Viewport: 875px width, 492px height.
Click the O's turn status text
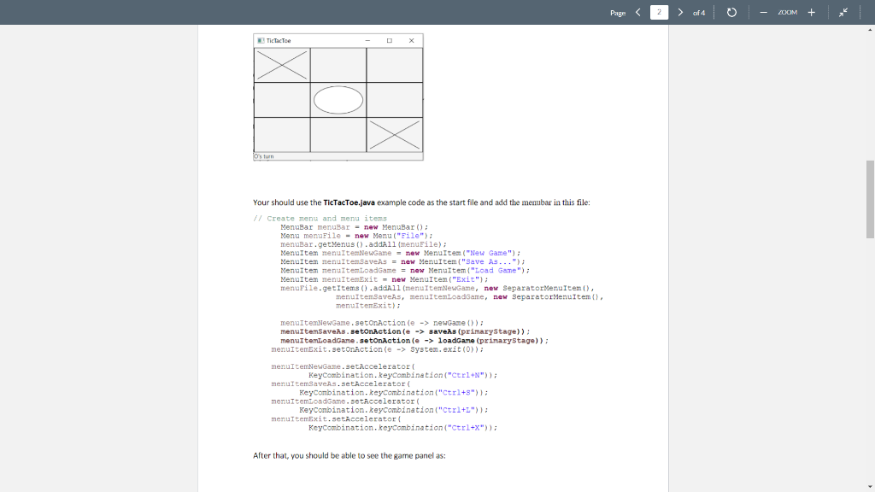pyautogui.click(x=264, y=154)
